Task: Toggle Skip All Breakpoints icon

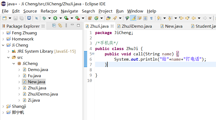Action: 36,18
